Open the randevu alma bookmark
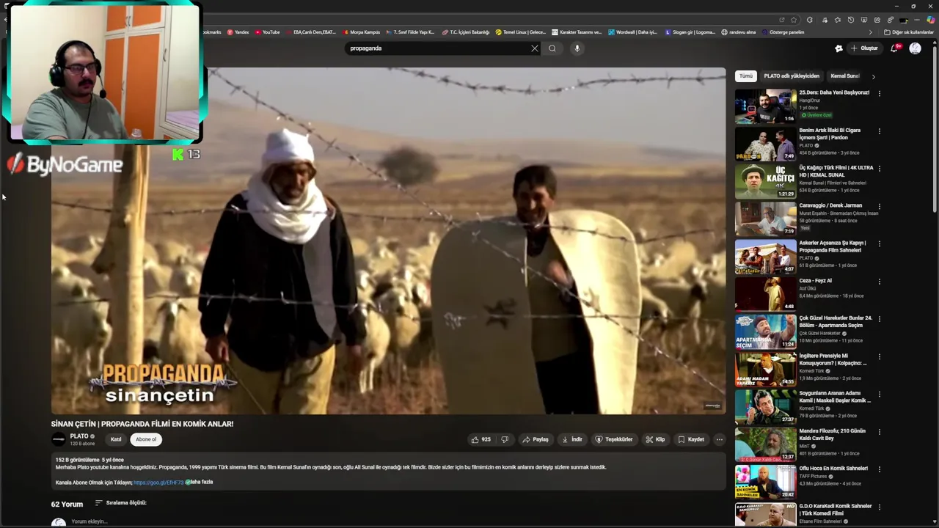Image resolution: width=939 pixels, height=528 pixels. tap(739, 32)
